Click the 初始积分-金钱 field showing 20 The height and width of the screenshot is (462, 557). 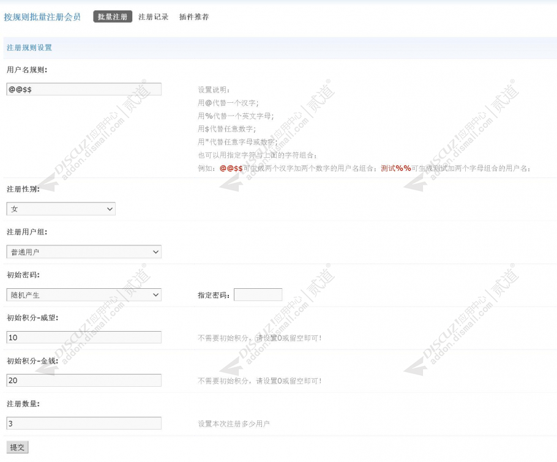coord(84,380)
